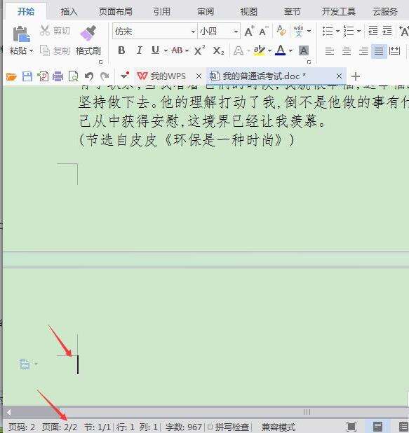Close the 我的WPS tab
The width and height of the screenshot is (409, 433).
coord(199,76)
